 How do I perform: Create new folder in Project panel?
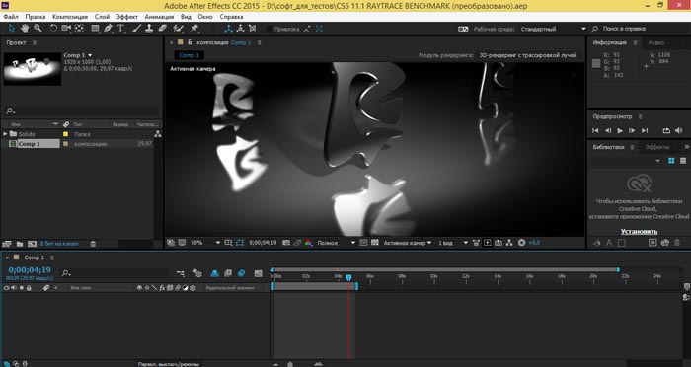[x=20, y=244]
